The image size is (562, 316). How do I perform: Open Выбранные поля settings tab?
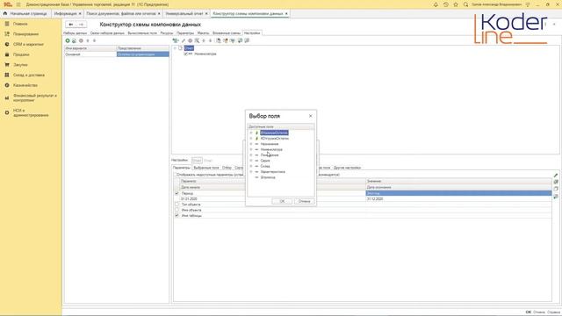(x=206, y=168)
